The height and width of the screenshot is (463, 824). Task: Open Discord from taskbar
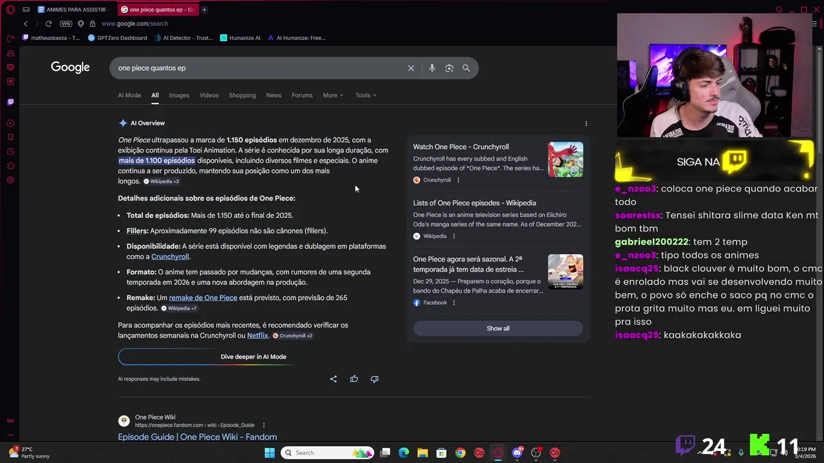pos(517,453)
